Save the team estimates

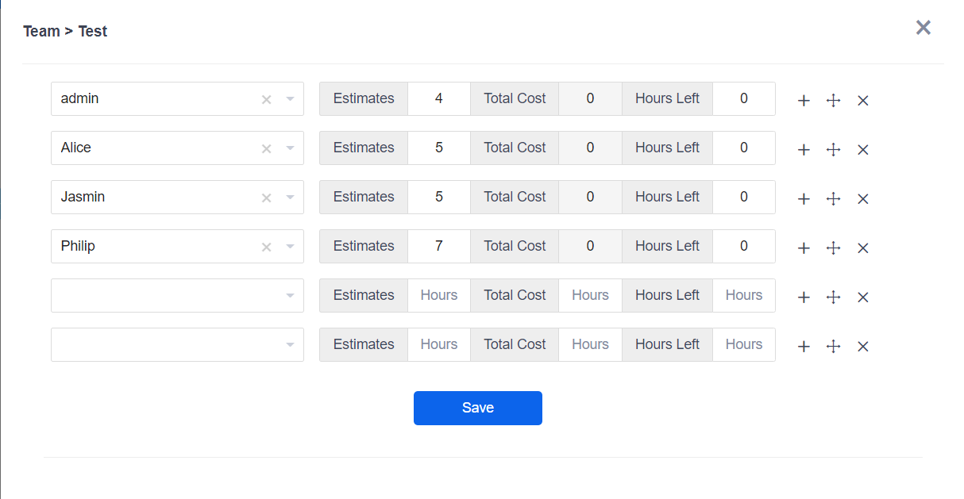click(477, 408)
